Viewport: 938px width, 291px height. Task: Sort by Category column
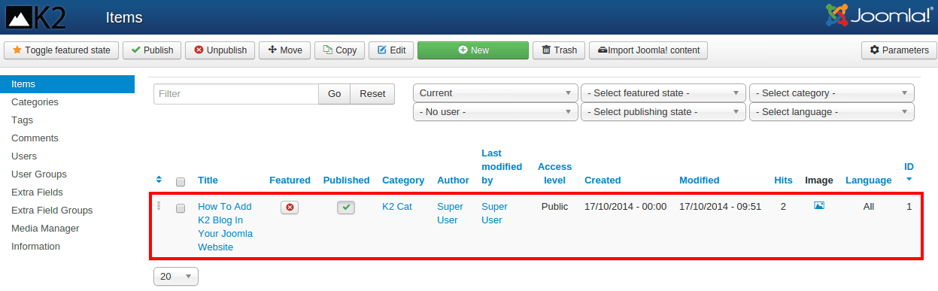click(x=403, y=180)
